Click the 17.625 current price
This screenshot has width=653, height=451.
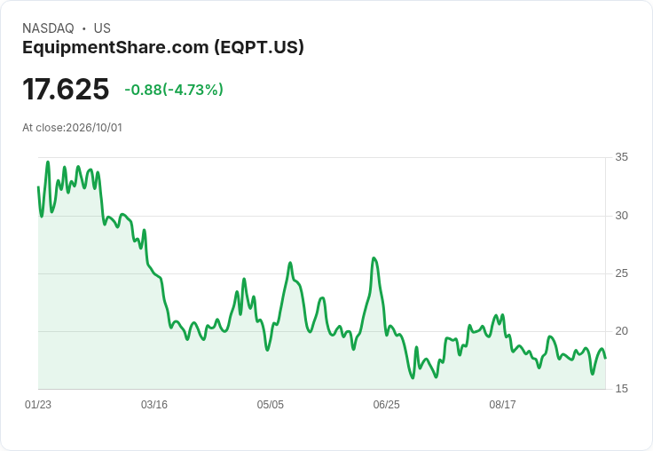pyautogui.click(x=66, y=89)
